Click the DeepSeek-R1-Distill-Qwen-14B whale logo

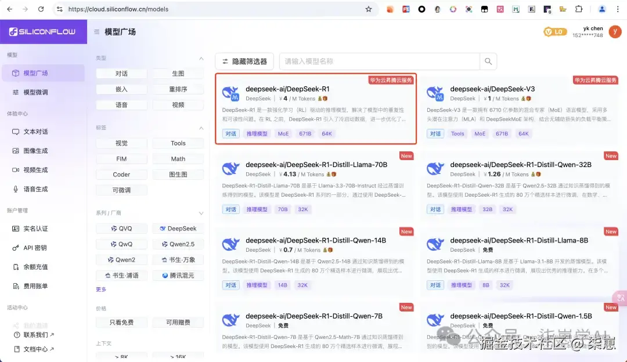pyautogui.click(x=230, y=244)
